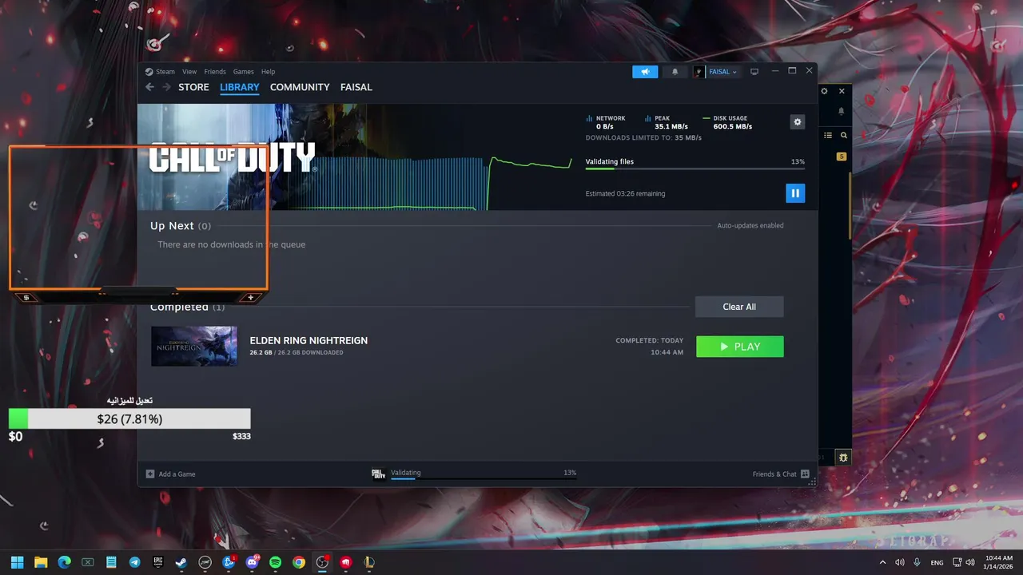Launch Microsoft Edge from the taskbar
This screenshot has width=1023, height=575.
coord(64,562)
